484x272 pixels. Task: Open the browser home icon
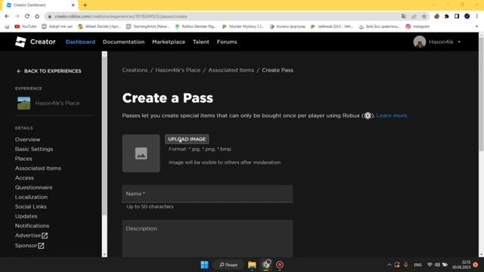tap(37, 16)
